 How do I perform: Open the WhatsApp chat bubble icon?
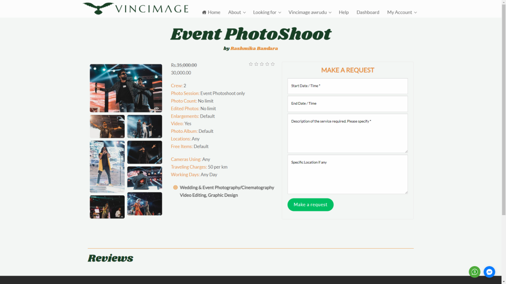pyautogui.click(x=474, y=272)
